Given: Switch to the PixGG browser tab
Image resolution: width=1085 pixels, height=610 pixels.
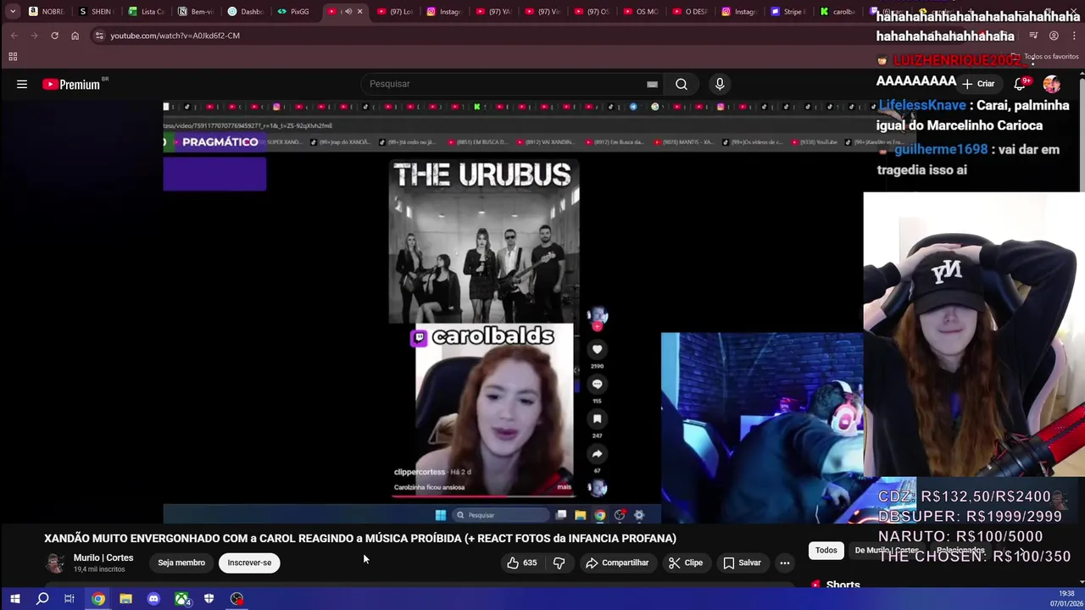Looking at the screenshot, I should (x=294, y=12).
